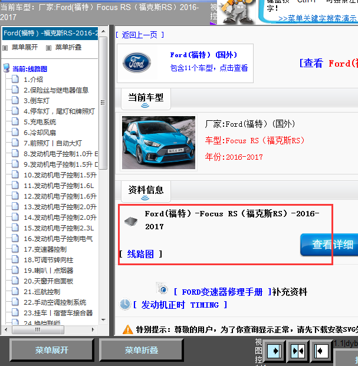The image size is (358, 366).
Task: Open tree item 10.发动机电子控制1.5升
Action: (x=60, y=175)
